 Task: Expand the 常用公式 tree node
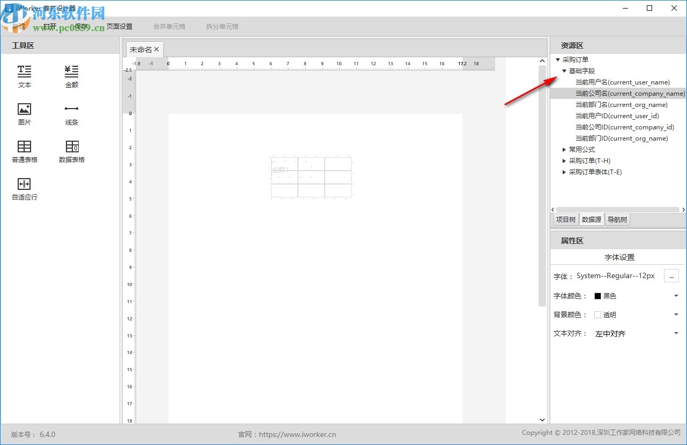tap(564, 150)
